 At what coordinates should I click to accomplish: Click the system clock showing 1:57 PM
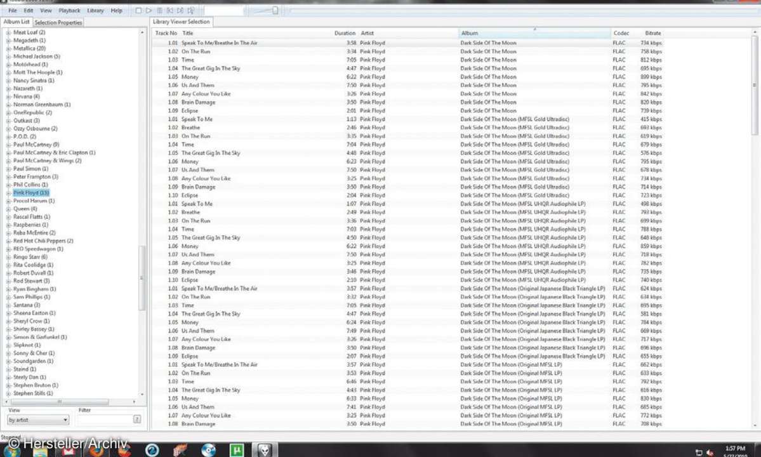(x=735, y=449)
